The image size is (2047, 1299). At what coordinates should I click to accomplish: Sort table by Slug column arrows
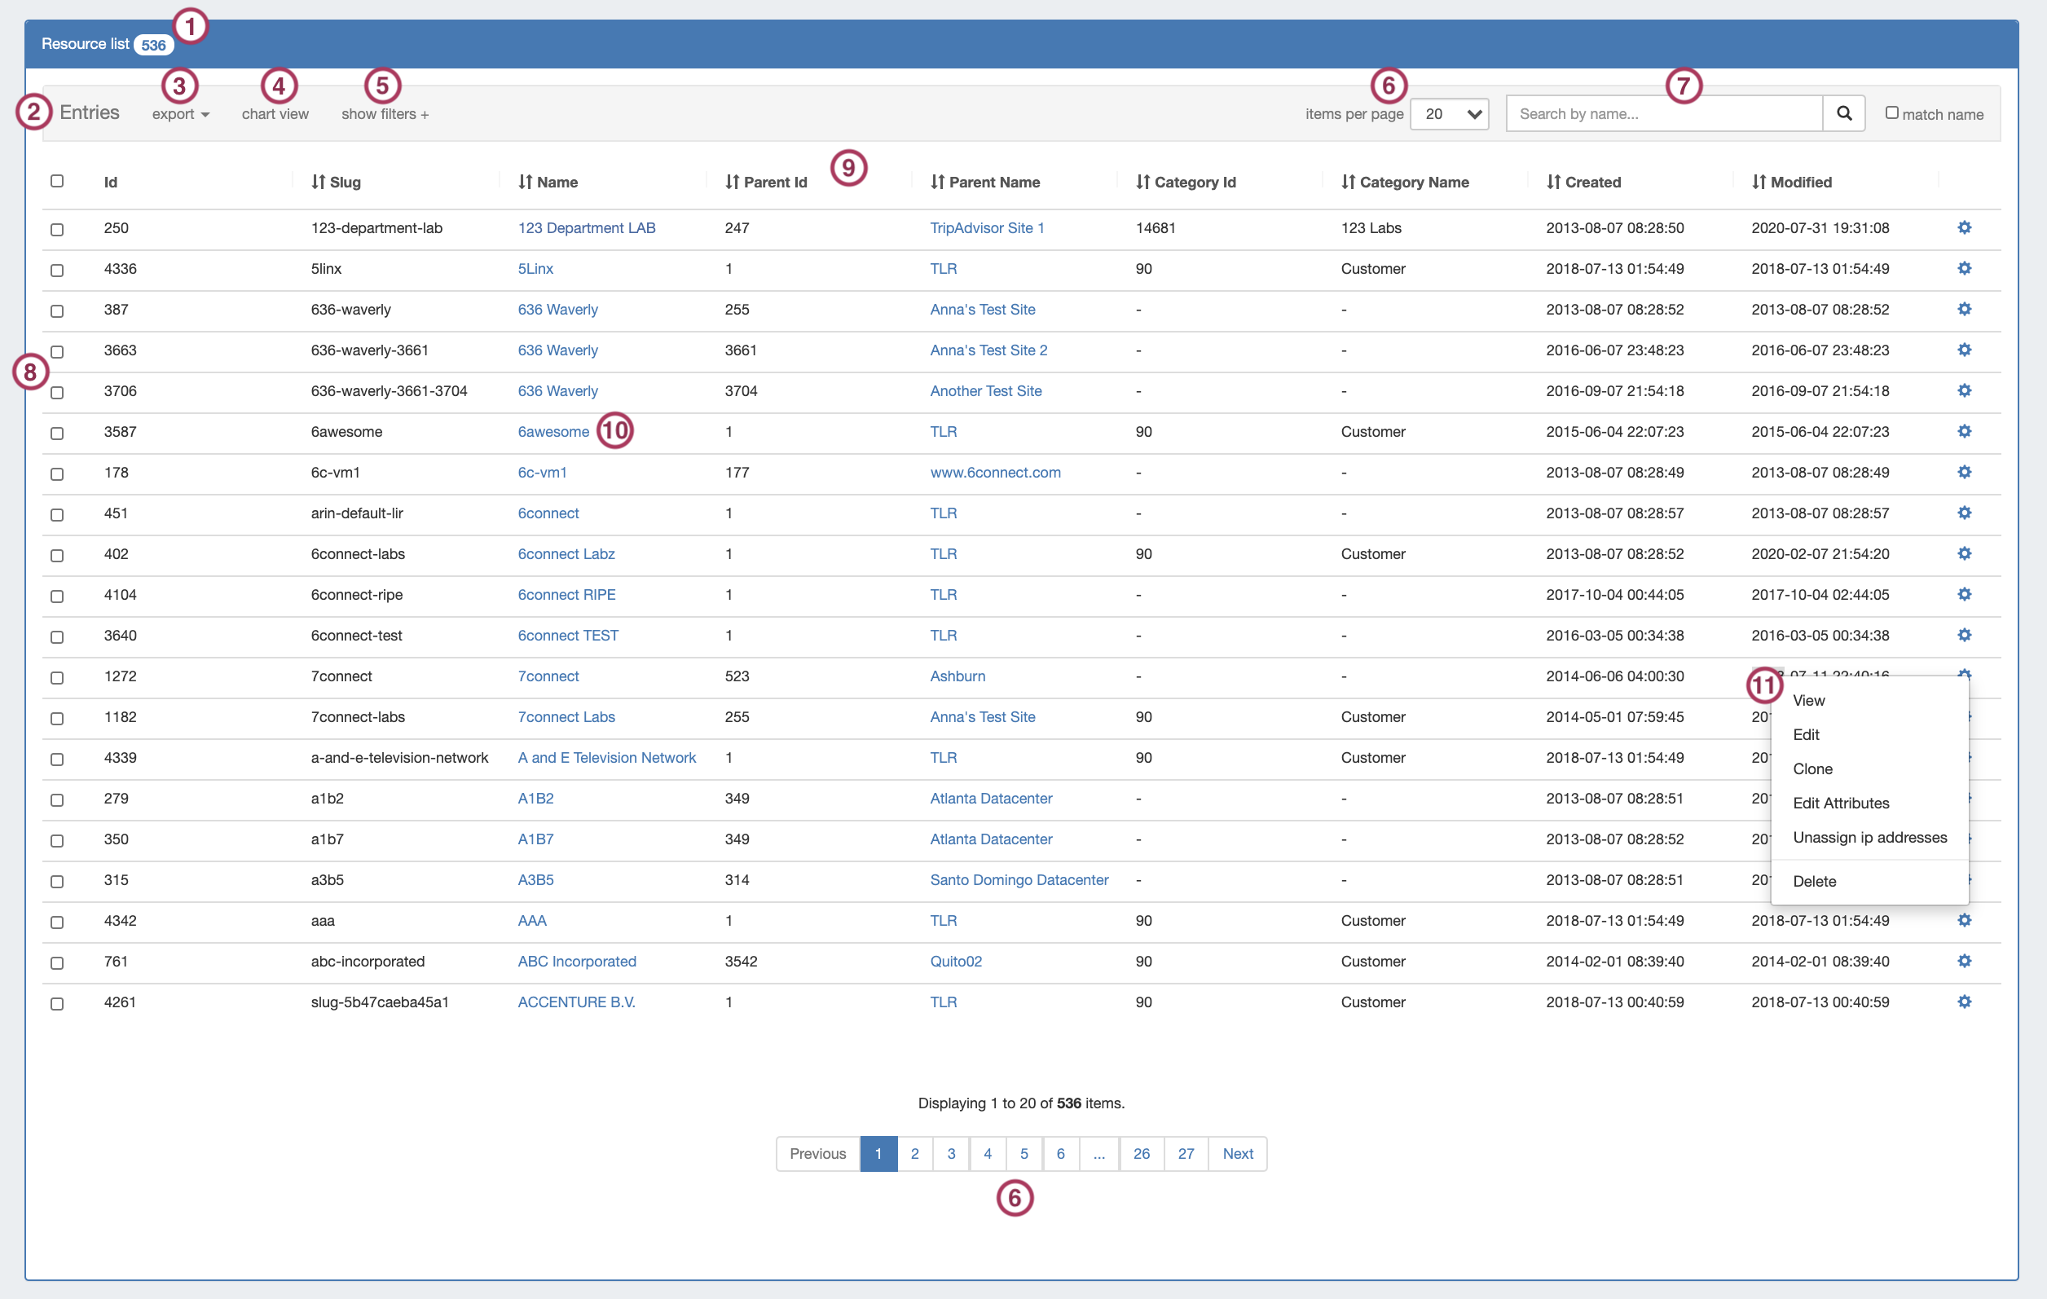tap(318, 182)
